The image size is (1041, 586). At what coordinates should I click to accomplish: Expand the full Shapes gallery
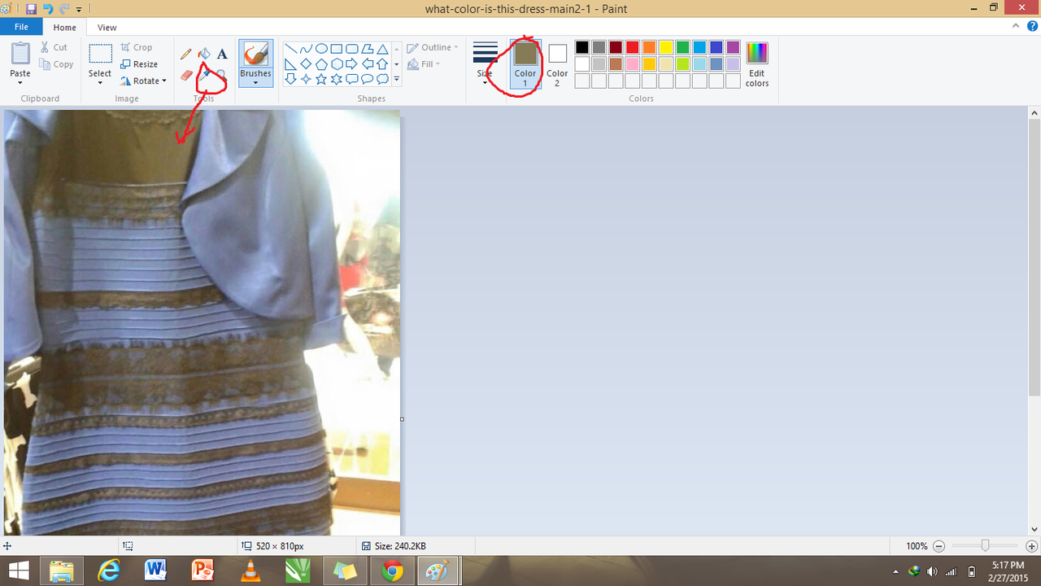point(397,79)
